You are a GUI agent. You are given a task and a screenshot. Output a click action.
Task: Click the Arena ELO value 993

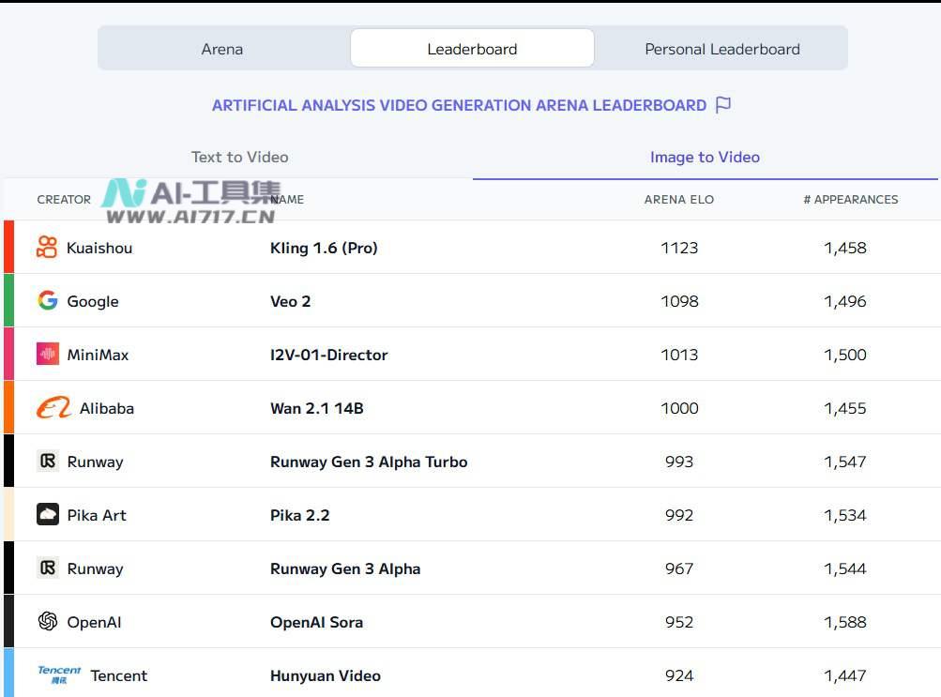(679, 462)
